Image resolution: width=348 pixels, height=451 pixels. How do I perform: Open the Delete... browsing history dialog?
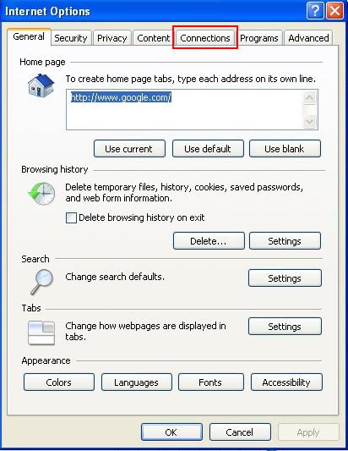(x=209, y=241)
